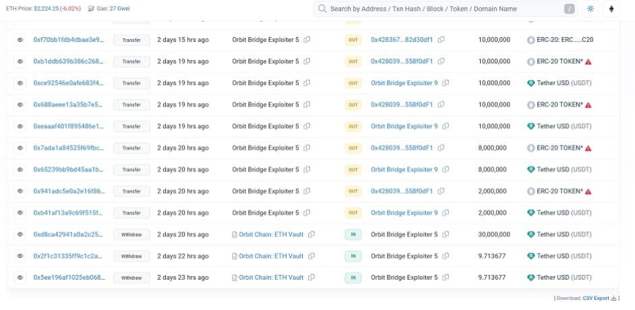635x310 pixels.
Task: Open Orbit Chain: ETH Vault in 0x2f1c3133 row
Action: pos(271,256)
